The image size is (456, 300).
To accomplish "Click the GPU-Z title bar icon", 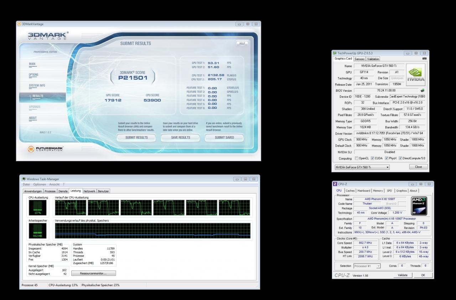I will tap(335, 53).
